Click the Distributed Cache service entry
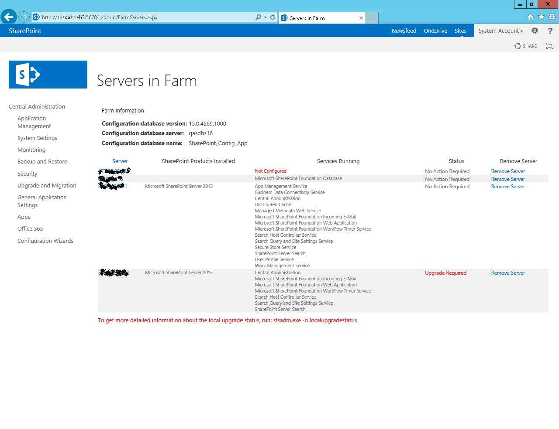 pos(273,204)
